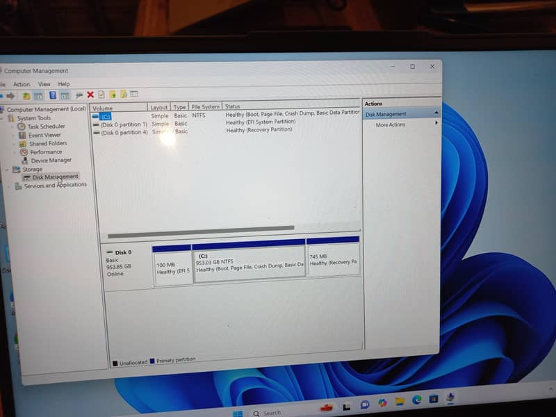556x417 pixels.
Task: Toggle Show/Hide Console Tree toolbar icon
Action: [38, 95]
